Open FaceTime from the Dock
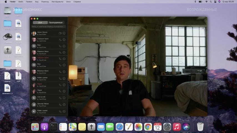Viewport: 237px width, 133px height. (x=110, y=127)
